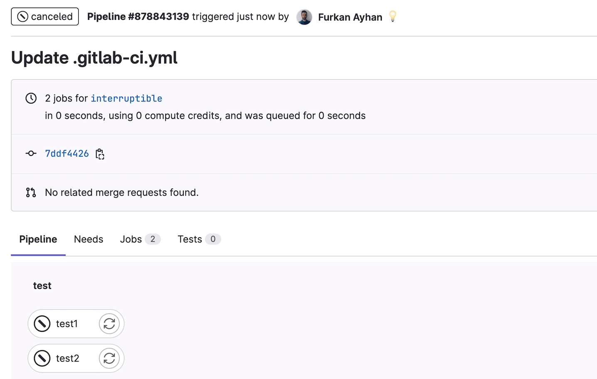Image resolution: width=597 pixels, height=379 pixels.
Task: Open Furkan Ayhan's profile link
Action: tap(350, 17)
